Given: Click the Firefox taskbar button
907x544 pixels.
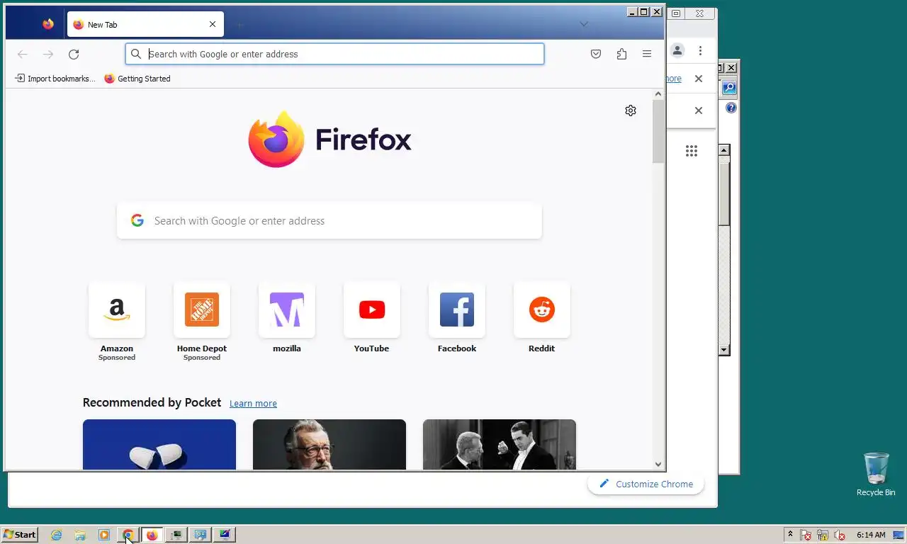Looking at the screenshot, I should (152, 535).
